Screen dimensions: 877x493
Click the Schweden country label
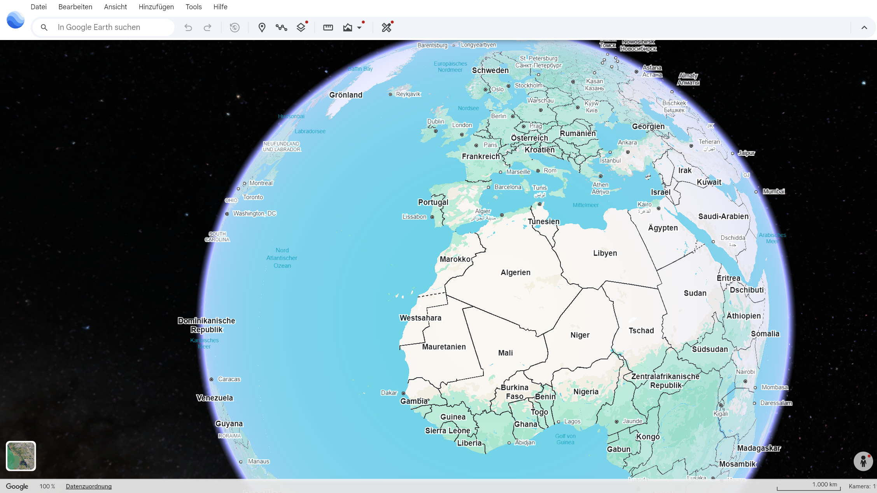(490, 70)
